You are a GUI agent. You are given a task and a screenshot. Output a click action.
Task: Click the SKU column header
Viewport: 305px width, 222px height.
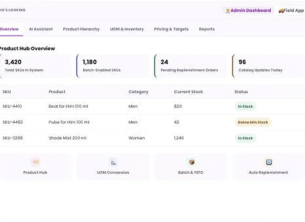click(7, 92)
